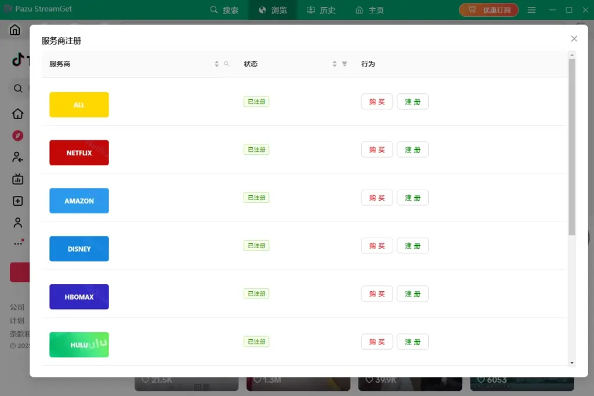Image resolution: width=594 pixels, height=396 pixels.
Task: Open the Profile person icon in the sidebar
Action: [17, 223]
